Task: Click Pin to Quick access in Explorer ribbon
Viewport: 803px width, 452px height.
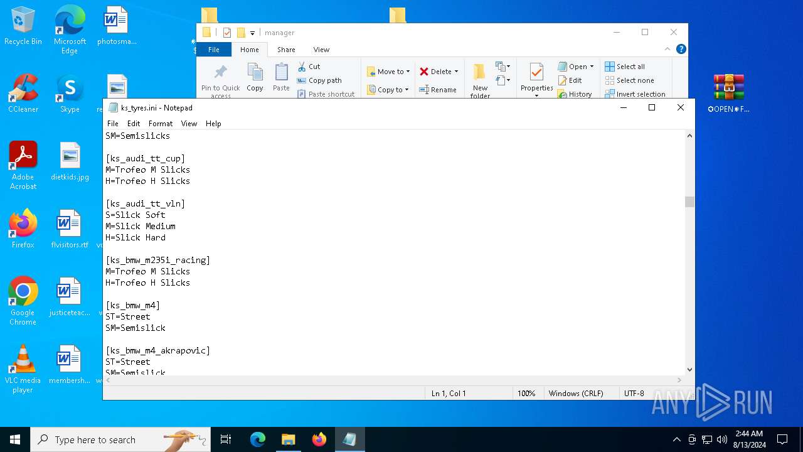Action: tap(220, 81)
